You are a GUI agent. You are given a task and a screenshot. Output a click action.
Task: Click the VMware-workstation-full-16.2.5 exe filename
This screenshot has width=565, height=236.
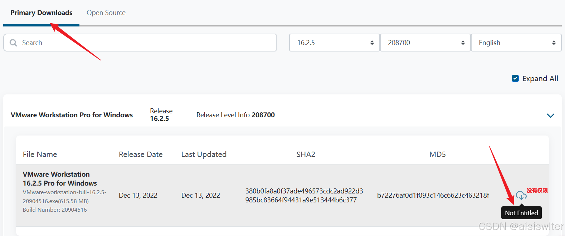tap(64, 197)
